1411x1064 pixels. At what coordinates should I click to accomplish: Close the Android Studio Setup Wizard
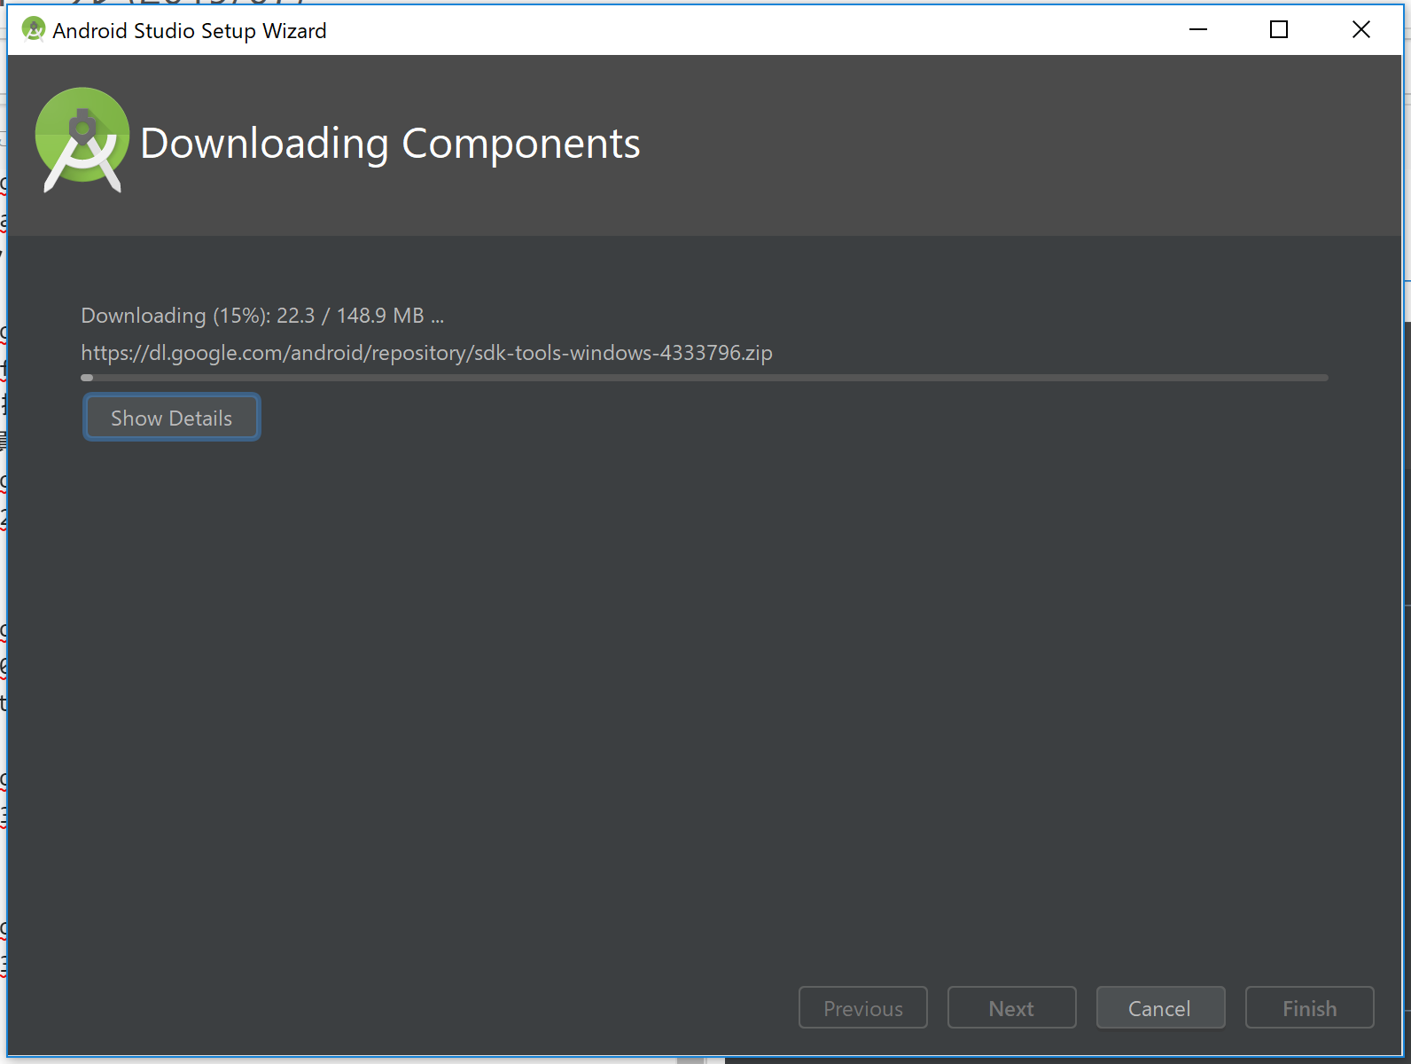point(1361,29)
